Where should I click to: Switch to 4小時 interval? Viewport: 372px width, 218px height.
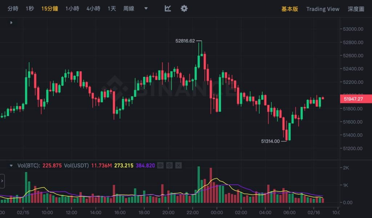pos(93,8)
